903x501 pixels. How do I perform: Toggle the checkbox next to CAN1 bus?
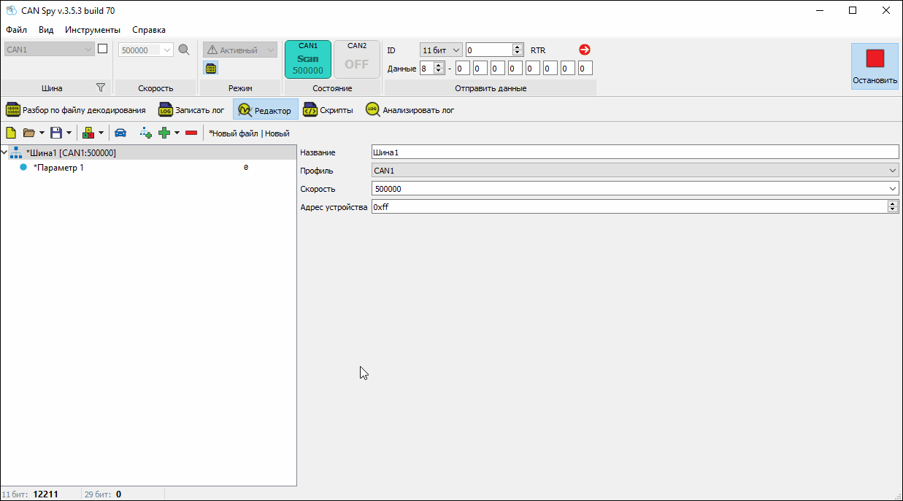tap(103, 49)
